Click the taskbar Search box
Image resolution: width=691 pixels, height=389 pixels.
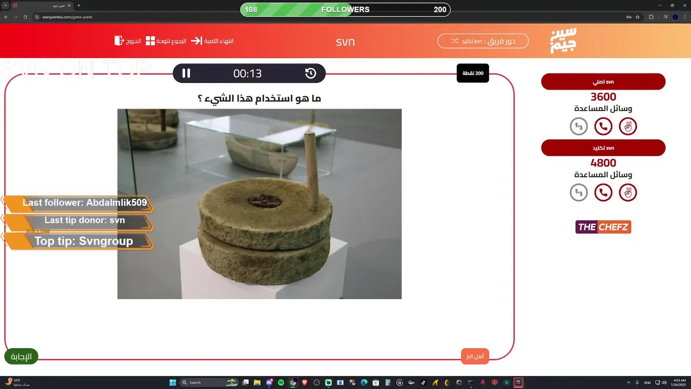(209, 383)
